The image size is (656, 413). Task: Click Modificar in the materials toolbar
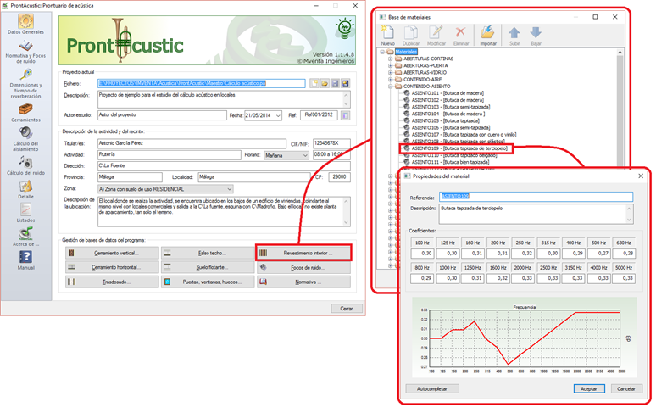coord(436,36)
